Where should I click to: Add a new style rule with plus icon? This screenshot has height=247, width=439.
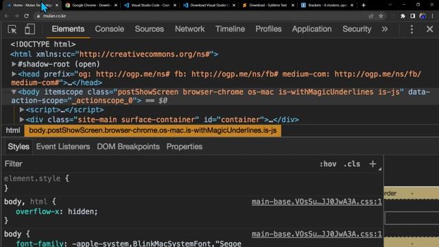click(x=372, y=164)
